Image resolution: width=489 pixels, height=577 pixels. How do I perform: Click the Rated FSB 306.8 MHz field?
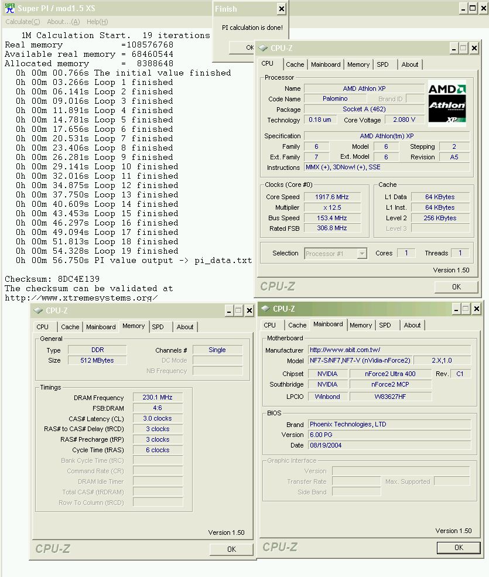[x=332, y=228]
